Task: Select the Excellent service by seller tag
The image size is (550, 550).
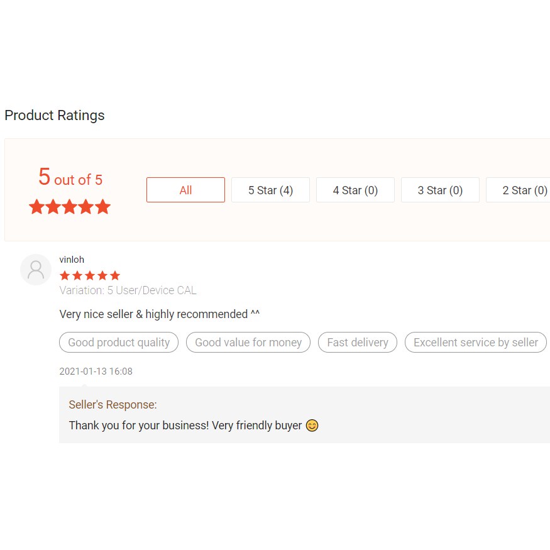Action: [x=476, y=343]
